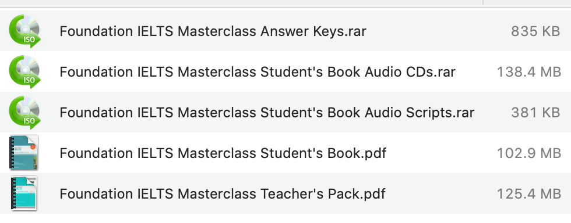The width and height of the screenshot is (571, 223).
Task: Click the 835 KB size value
Action: pos(535,31)
